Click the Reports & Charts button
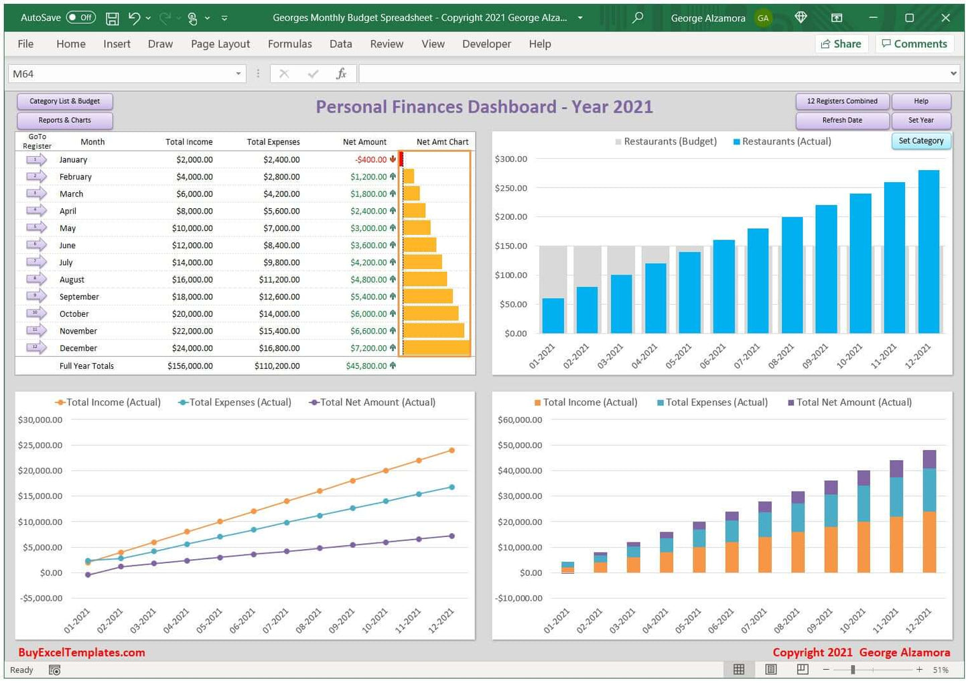This screenshot has width=968, height=683. pos(65,121)
